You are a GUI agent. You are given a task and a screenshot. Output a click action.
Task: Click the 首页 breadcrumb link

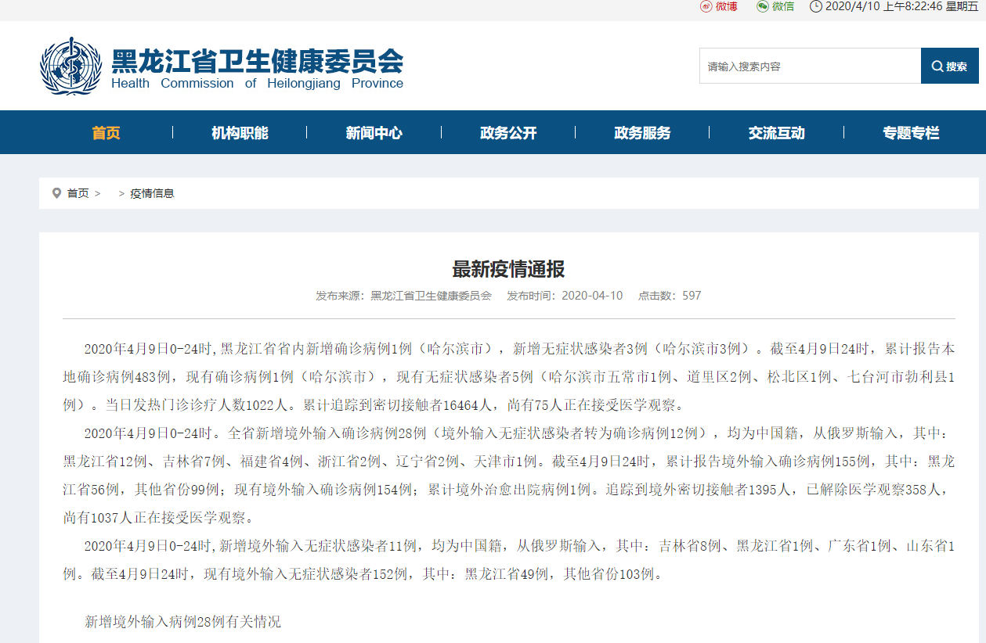click(78, 193)
